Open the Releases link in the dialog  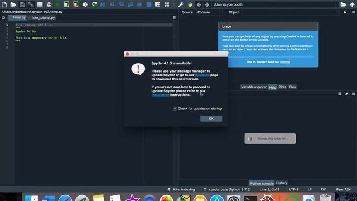tap(202, 75)
